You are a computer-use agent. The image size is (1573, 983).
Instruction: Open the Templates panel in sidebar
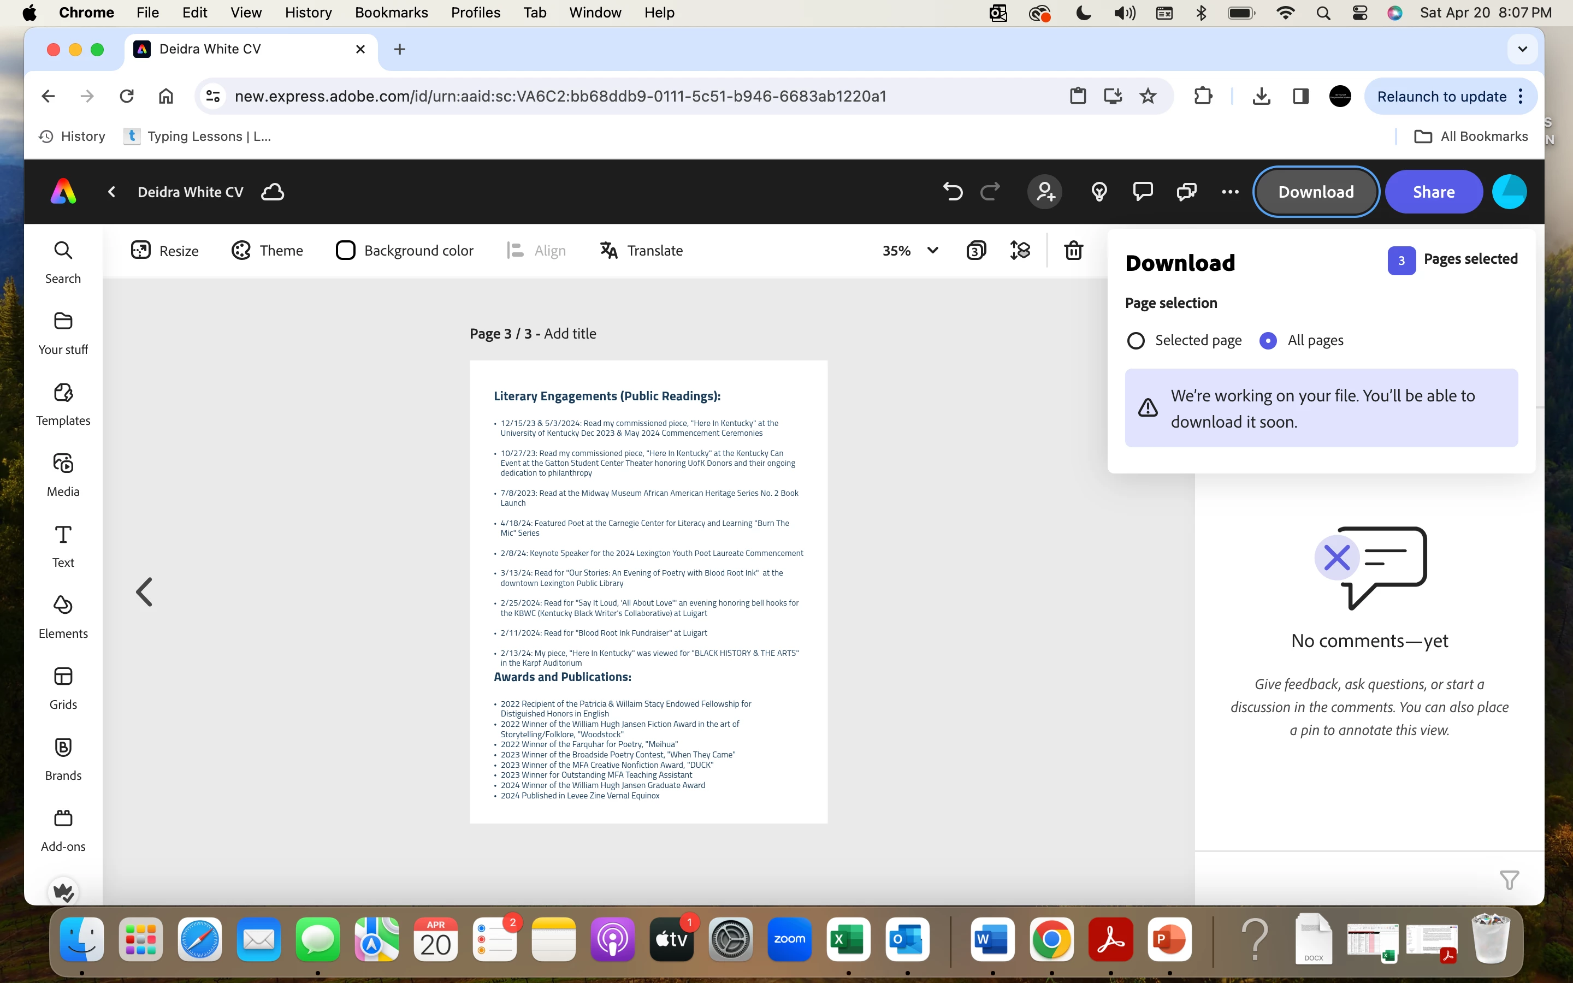pyautogui.click(x=63, y=404)
